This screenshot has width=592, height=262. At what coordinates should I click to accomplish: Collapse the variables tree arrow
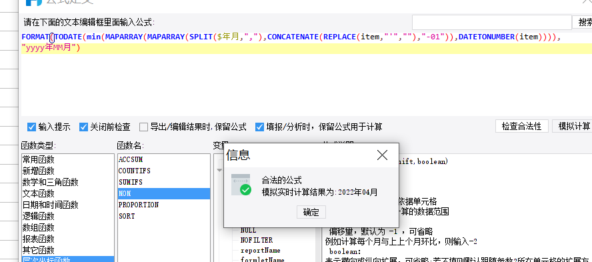point(219,170)
